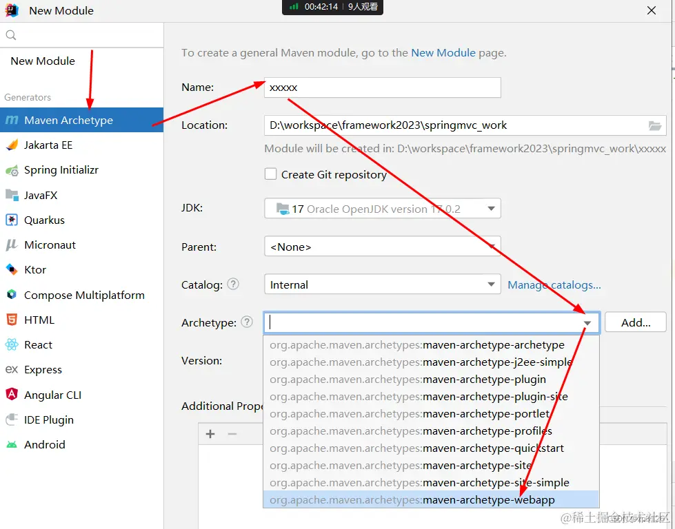
Task: Choose maven-archetype-site-simple from list
Action: click(x=431, y=483)
